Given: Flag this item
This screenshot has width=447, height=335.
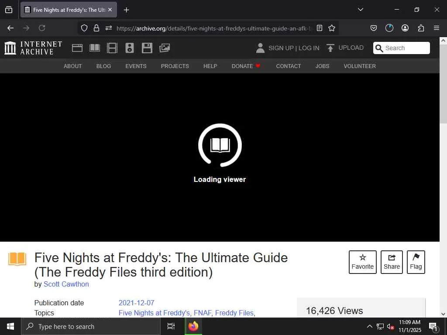Looking at the screenshot, I should [x=416, y=262].
